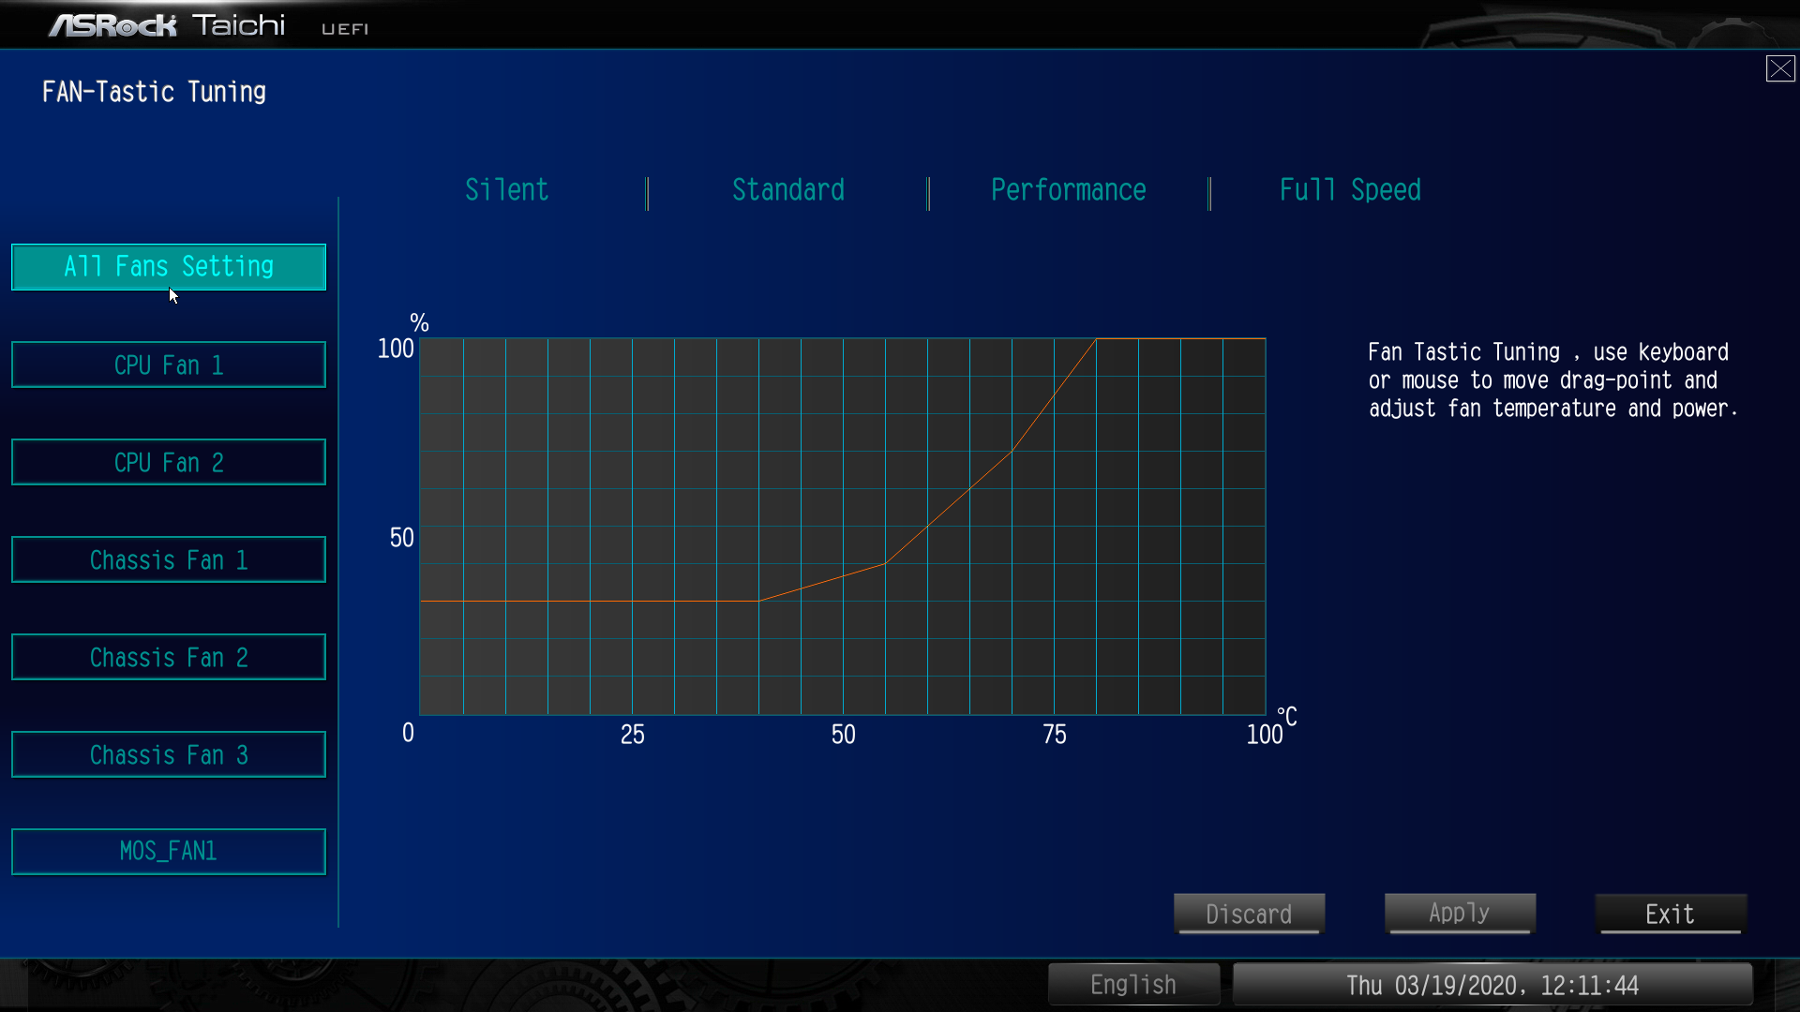The height and width of the screenshot is (1012, 1800).
Task: Discard fan curve changes
Action: tap(1249, 914)
